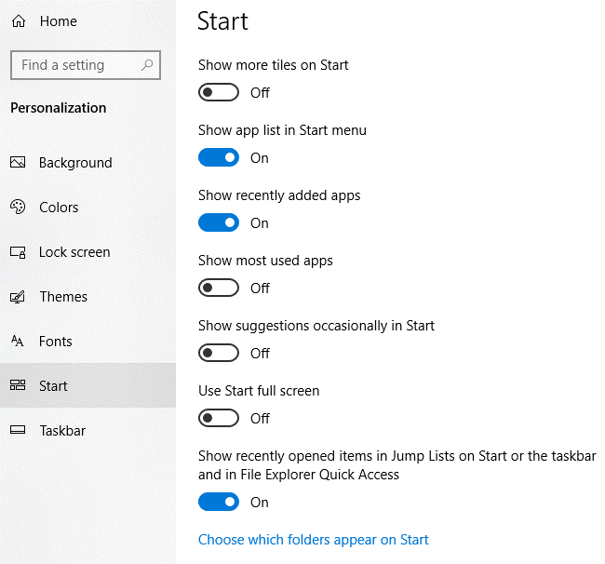The image size is (605, 564).
Task: Click the Background picture icon in sidebar
Action: [x=18, y=163]
